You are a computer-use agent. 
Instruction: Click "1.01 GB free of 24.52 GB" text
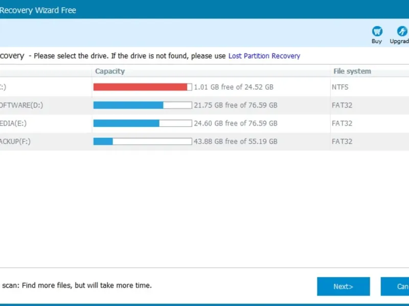click(x=234, y=87)
